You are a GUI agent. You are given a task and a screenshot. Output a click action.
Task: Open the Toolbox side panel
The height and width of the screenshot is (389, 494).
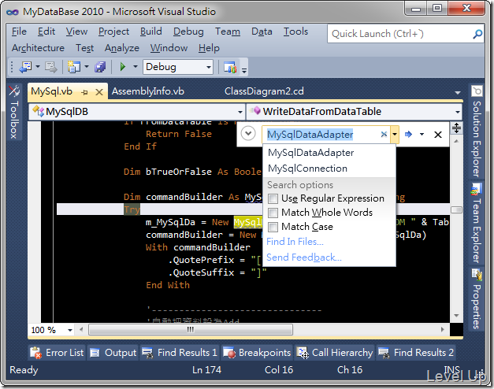(14, 112)
